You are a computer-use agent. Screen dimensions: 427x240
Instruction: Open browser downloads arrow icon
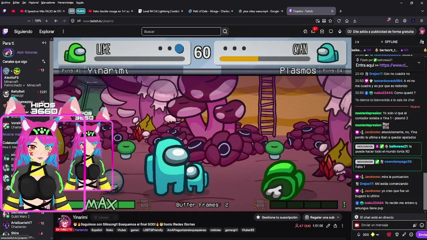tap(355, 21)
